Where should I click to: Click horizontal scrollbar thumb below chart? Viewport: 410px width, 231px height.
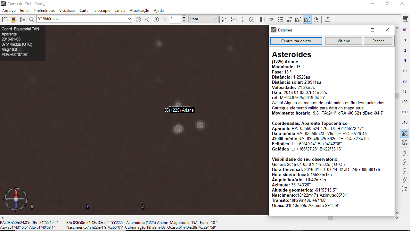click(x=330, y=218)
